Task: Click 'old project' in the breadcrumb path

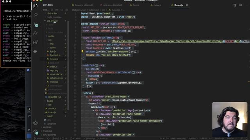Action: [94, 10]
